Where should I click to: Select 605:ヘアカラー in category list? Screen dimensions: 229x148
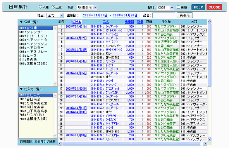point(36,48)
